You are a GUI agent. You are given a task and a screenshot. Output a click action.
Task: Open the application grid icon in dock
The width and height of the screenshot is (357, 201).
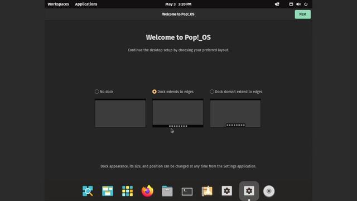pos(128,191)
